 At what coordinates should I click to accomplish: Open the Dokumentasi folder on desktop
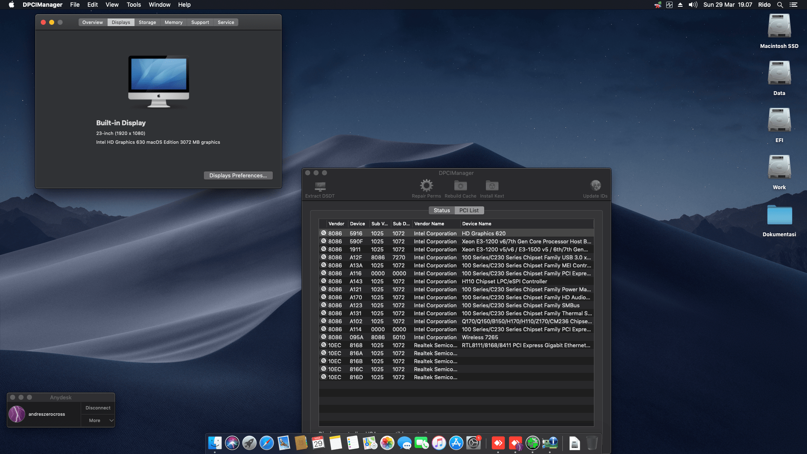779,215
